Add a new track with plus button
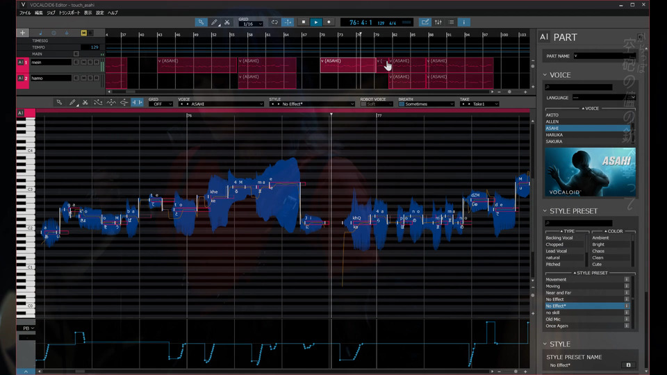The image size is (667, 375). (22, 33)
